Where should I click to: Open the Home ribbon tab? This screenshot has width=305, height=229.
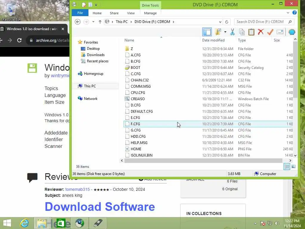point(97,13)
